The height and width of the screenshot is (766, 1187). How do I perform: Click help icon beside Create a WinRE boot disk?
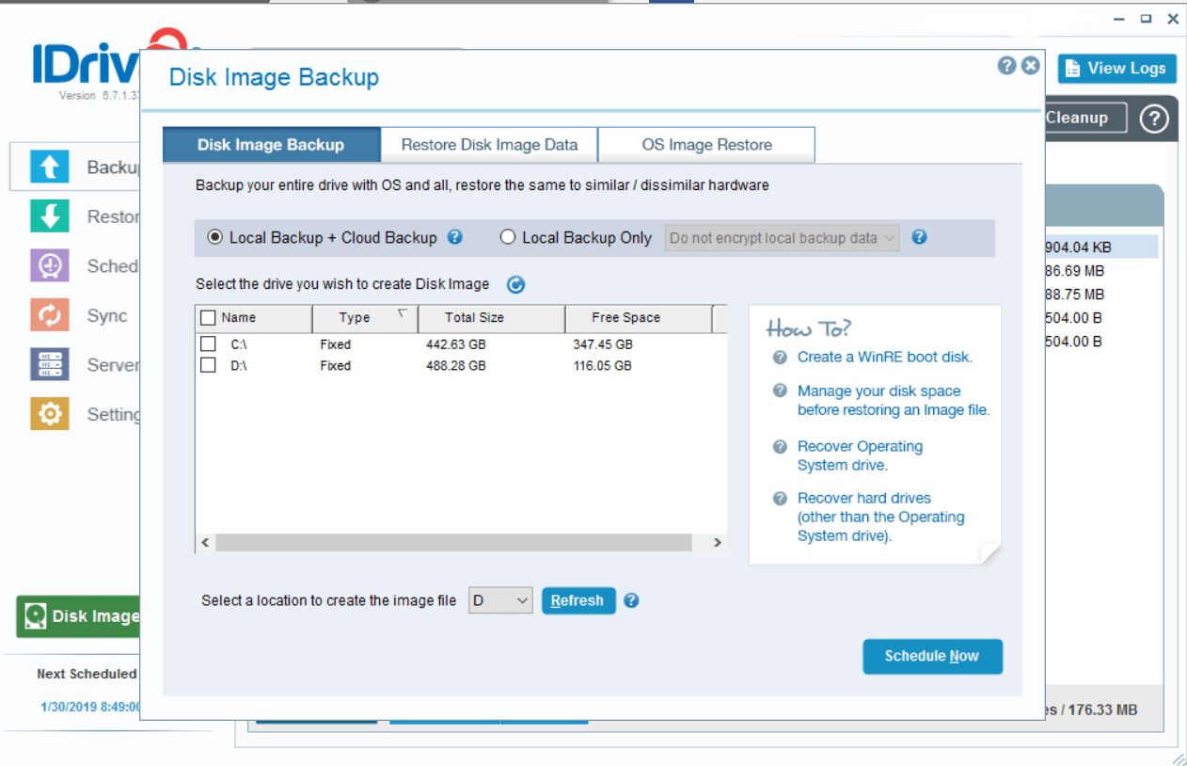(780, 358)
